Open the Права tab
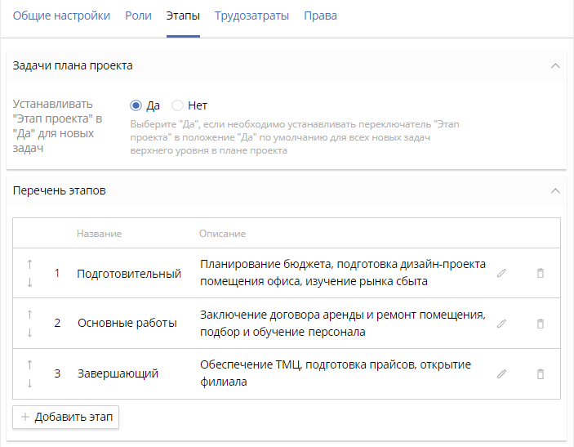This screenshot has height=447, width=574. (320, 16)
